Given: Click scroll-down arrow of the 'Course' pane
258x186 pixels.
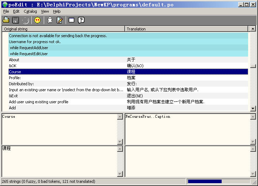Looking at the screenshot, I should 120,141.
